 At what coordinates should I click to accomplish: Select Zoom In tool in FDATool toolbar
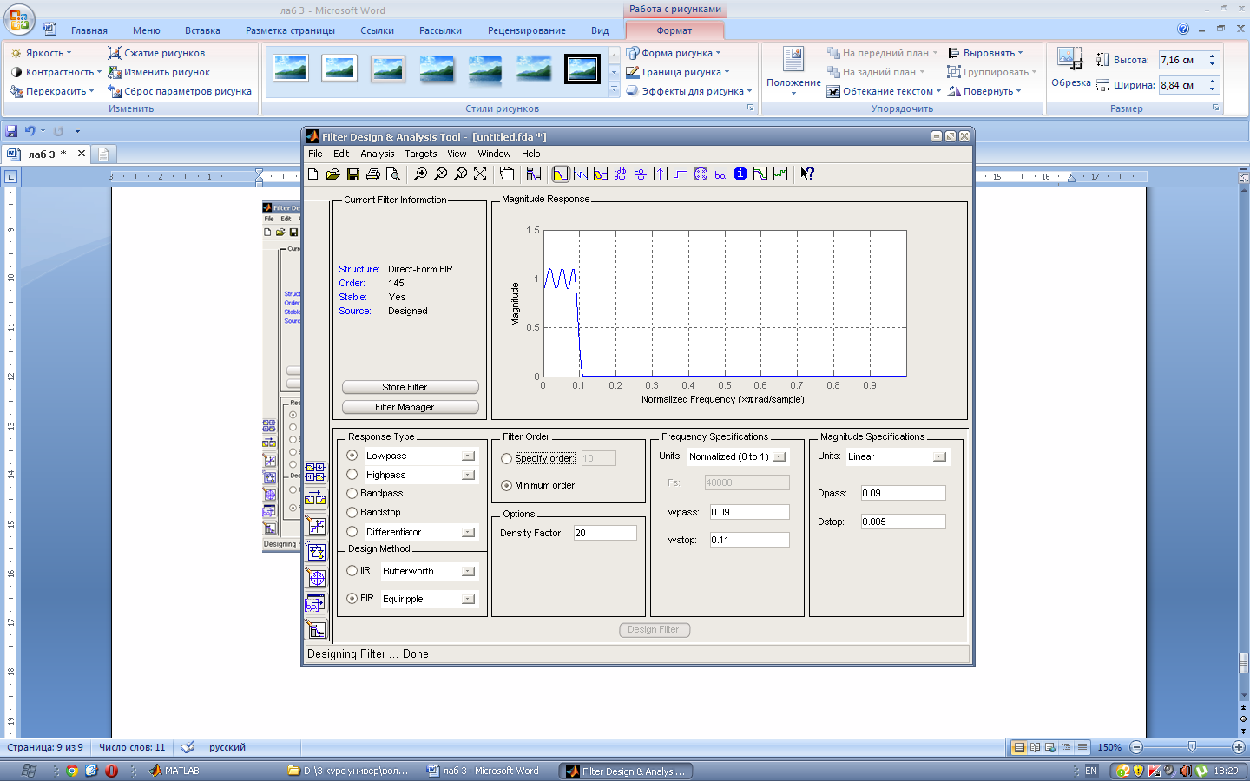click(x=421, y=174)
